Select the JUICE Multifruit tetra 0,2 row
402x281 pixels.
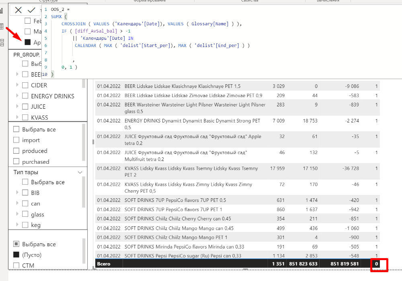238,156
